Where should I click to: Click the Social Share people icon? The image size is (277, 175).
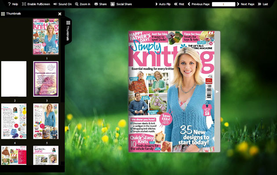click(113, 4)
